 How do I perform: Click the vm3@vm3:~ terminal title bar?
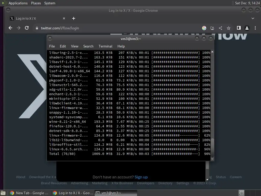coord(131,39)
